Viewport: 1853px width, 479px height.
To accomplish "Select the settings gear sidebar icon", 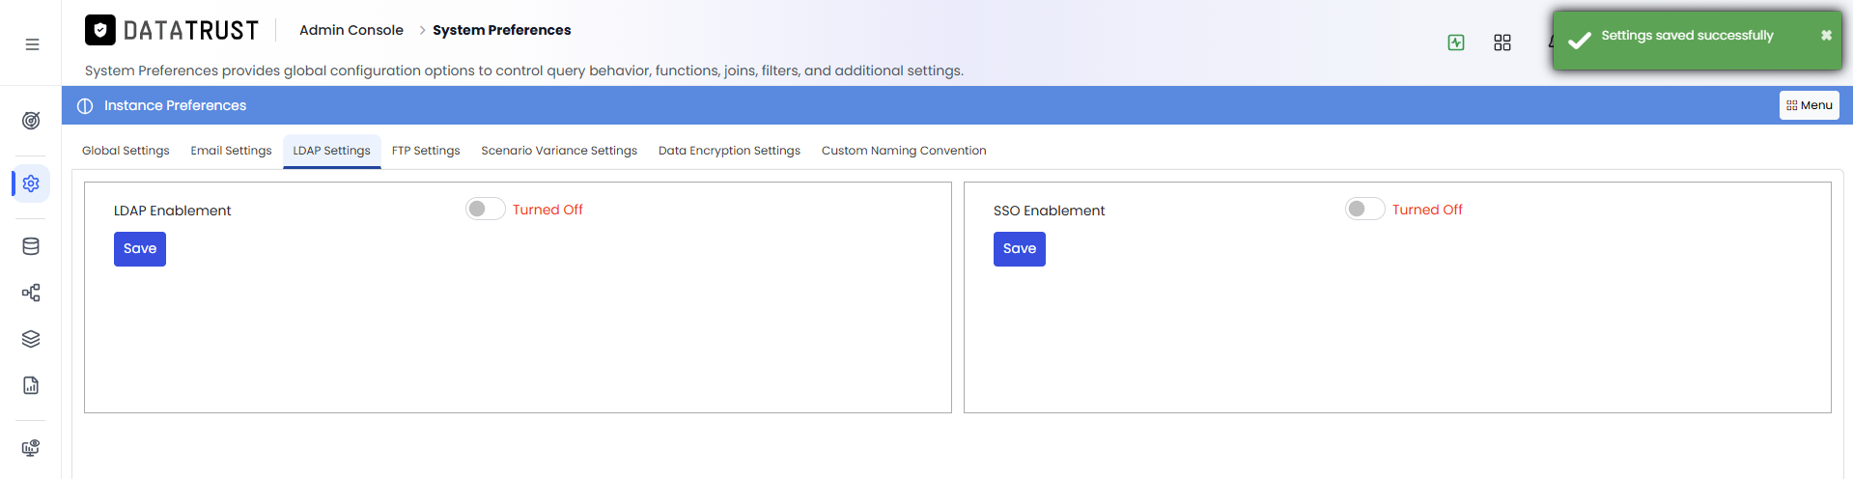I will pyautogui.click(x=31, y=183).
